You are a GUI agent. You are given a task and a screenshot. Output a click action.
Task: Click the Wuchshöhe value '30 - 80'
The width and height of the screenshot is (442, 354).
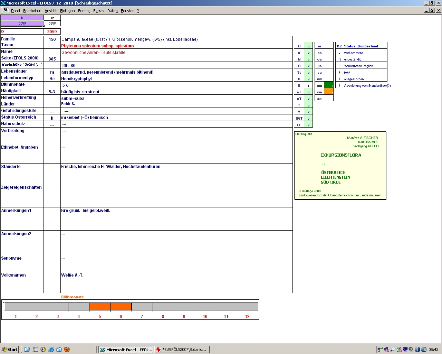(x=69, y=66)
